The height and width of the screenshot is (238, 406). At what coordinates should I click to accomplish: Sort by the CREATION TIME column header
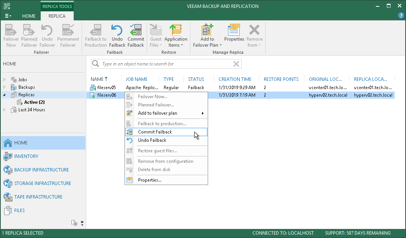[235, 79]
